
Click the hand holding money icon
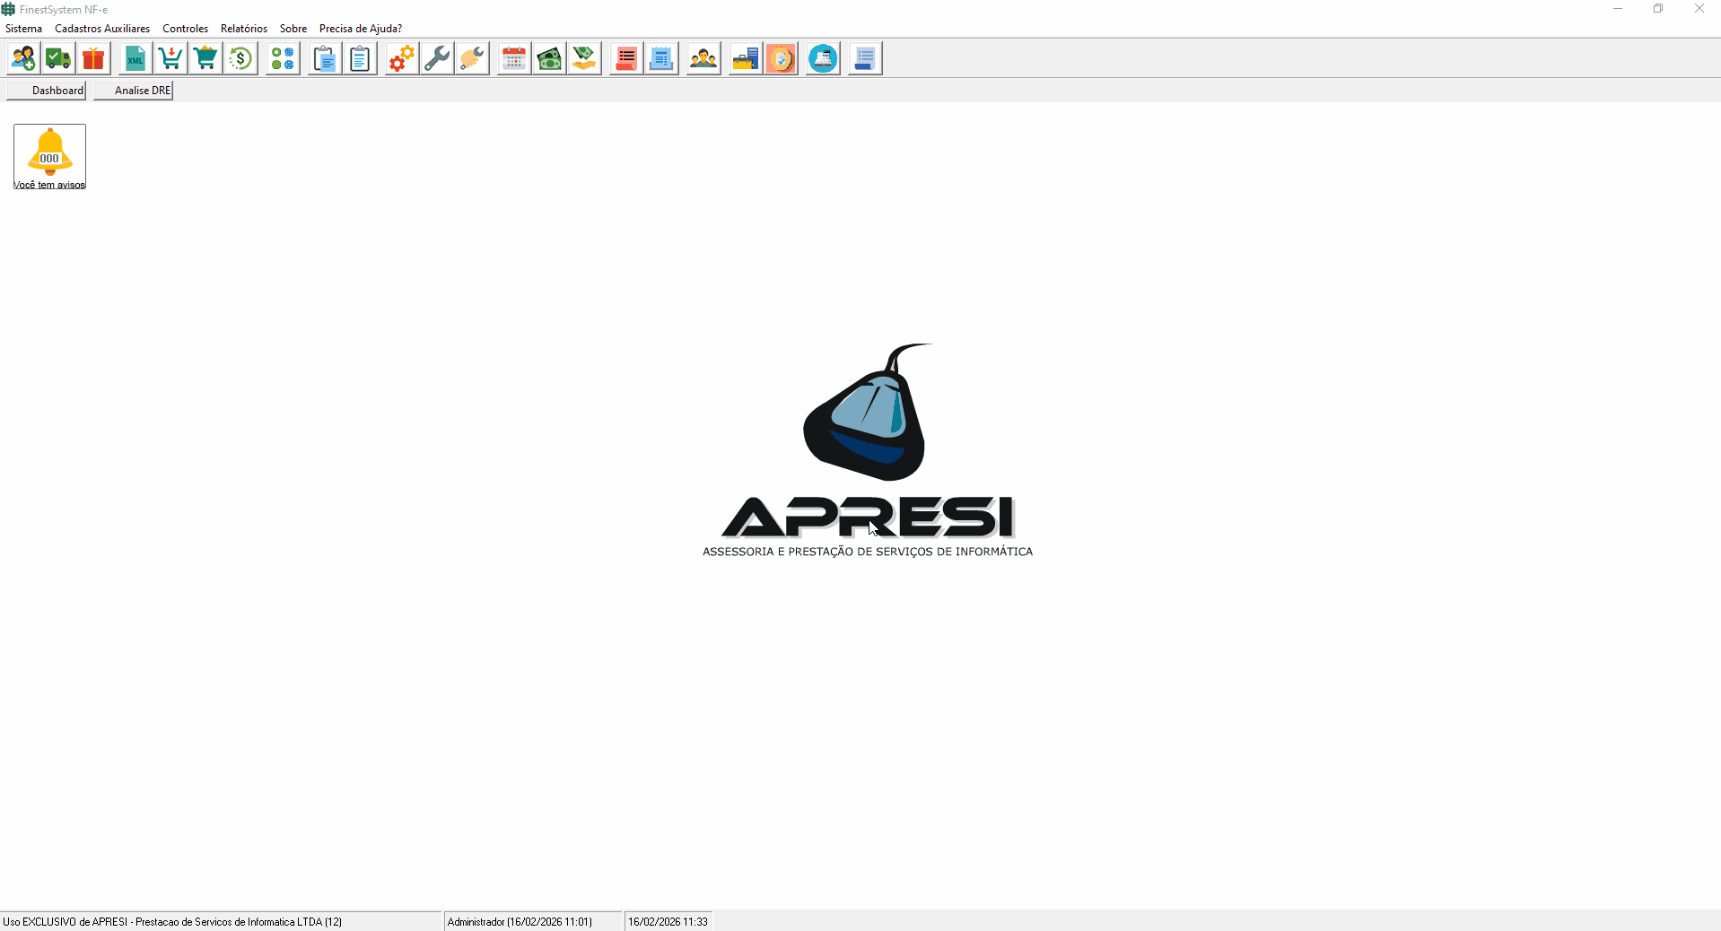[x=584, y=59]
